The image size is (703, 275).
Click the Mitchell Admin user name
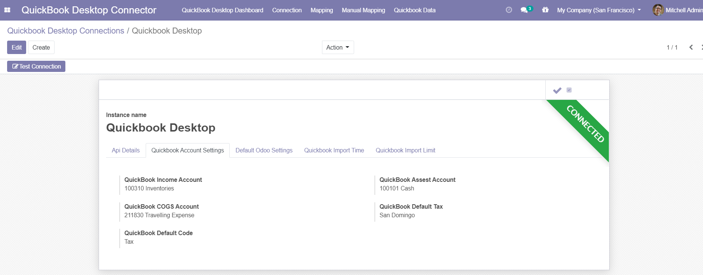tap(684, 10)
